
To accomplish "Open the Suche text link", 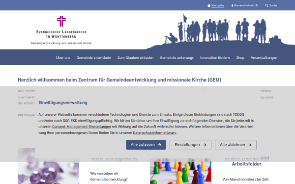I will coord(273,5).
